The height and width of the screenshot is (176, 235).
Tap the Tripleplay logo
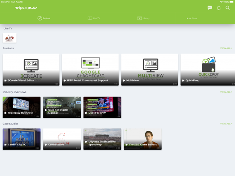click(x=26, y=8)
